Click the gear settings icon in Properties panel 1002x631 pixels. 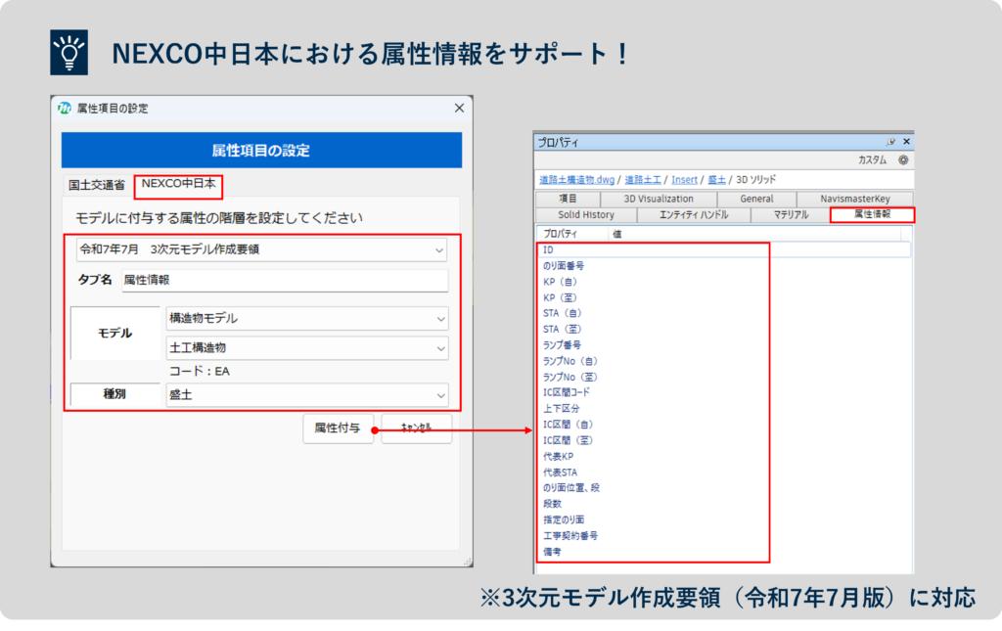[x=903, y=159]
